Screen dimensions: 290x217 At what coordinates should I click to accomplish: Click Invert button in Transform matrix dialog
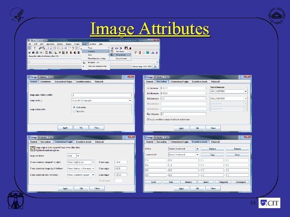point(206,182)
